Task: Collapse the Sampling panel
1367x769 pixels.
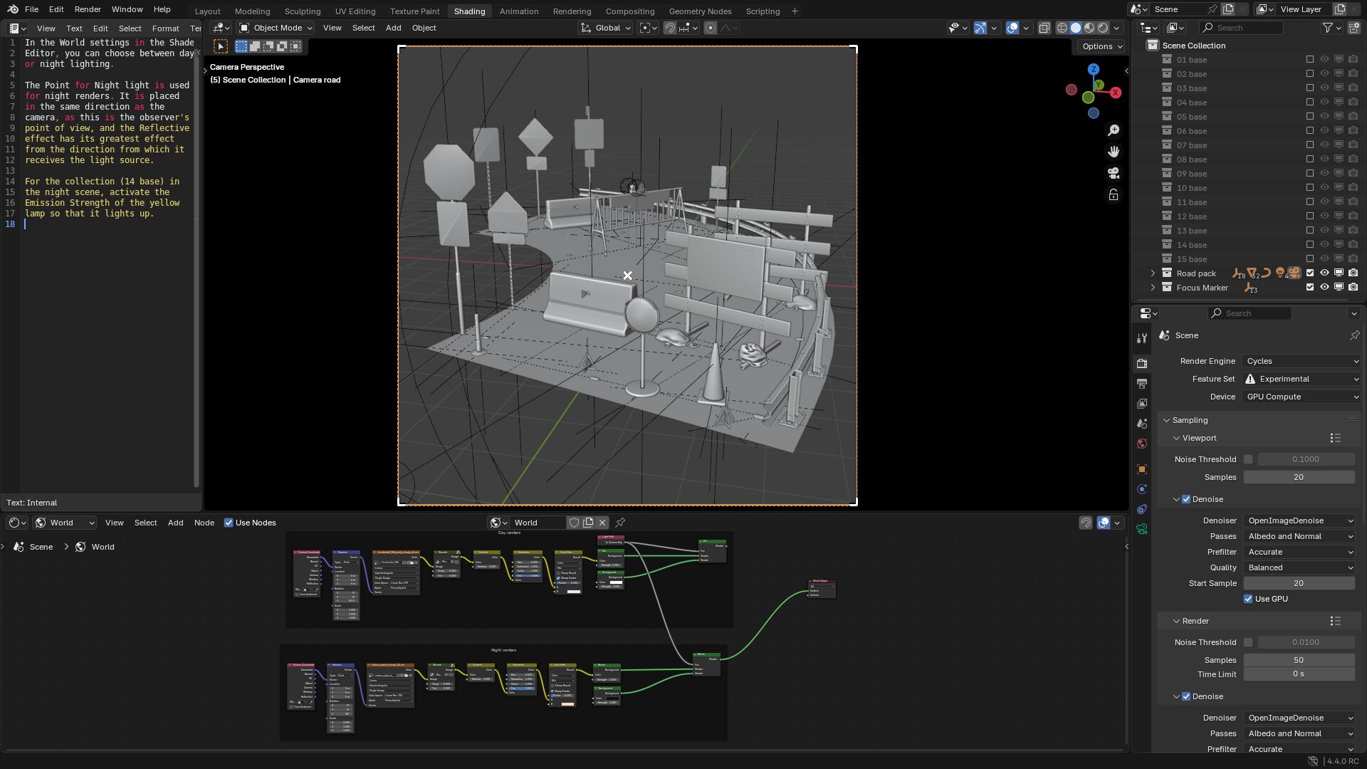Action: pyautogui.click(x=1167, y=420)
